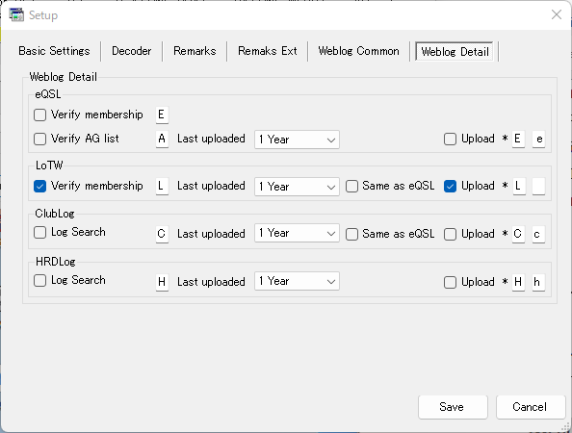Select the Remaks Ext tab
This screenshot has width=572, height=433.
coord(268,51)
